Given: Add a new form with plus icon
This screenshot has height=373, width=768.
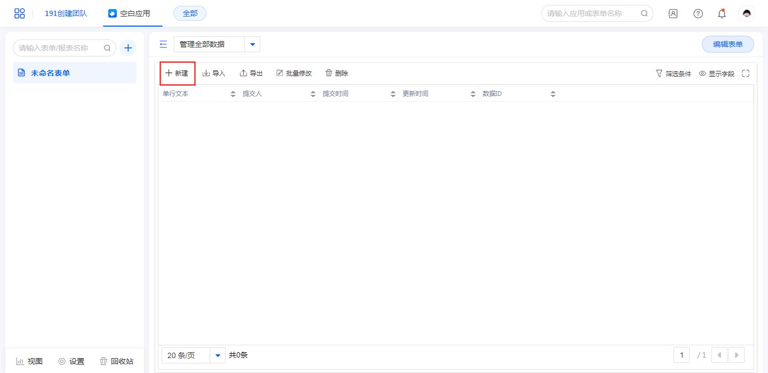Looking at the screenshot, I should (128, 48).
